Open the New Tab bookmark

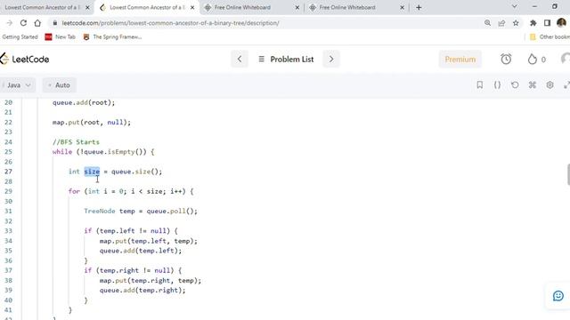[61, 37]
